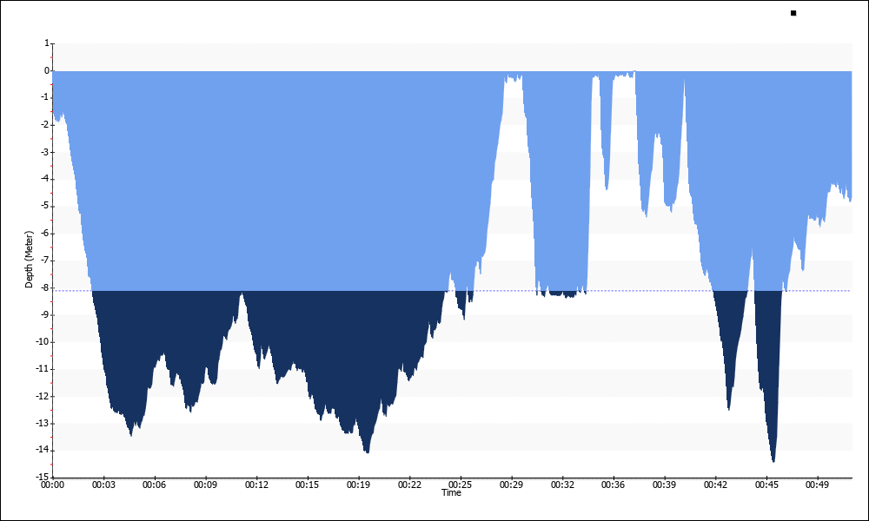The width and height of the screenshot is (869, 521).
Task: Click the depth axis label reading 0
Action: click(47, 70)
